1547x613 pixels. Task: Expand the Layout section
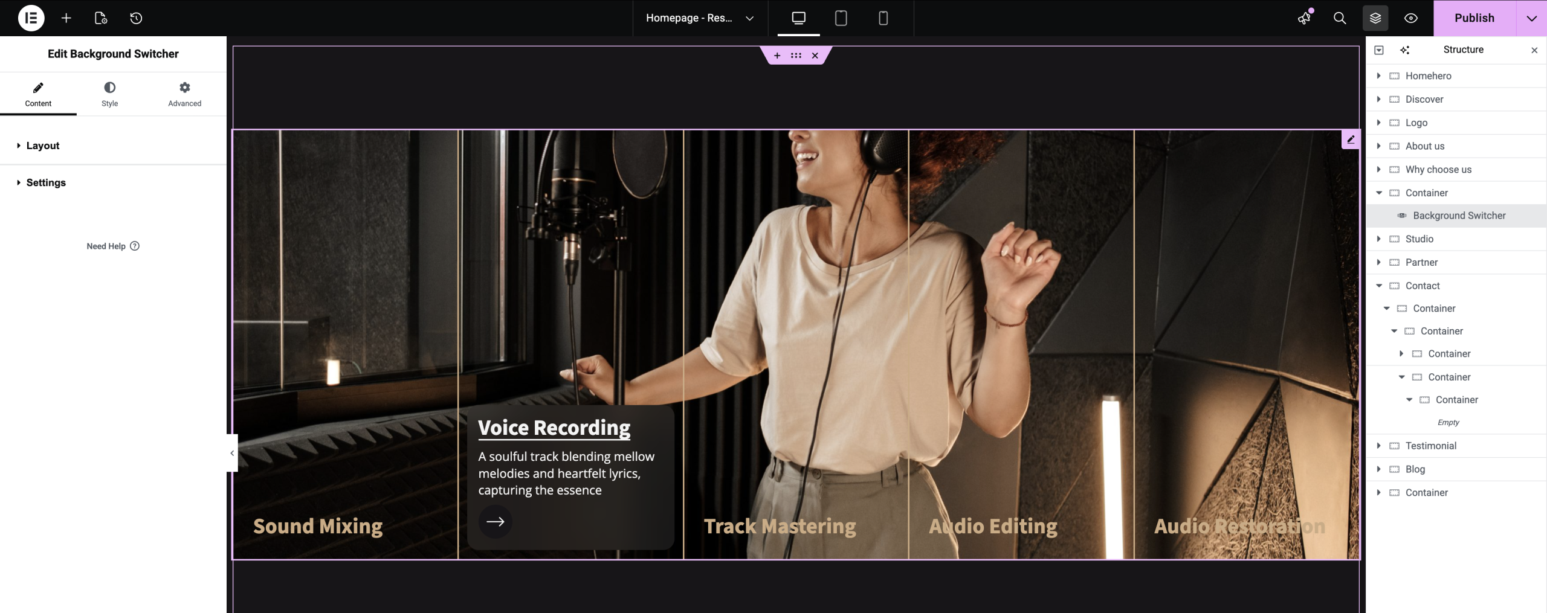point(42,146)
